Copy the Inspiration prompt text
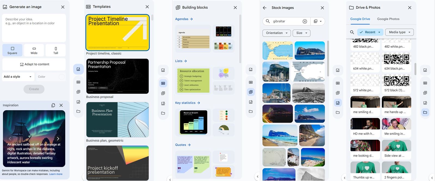The width and height of the screenshot is (435, 181). click(x=53, y=105)
